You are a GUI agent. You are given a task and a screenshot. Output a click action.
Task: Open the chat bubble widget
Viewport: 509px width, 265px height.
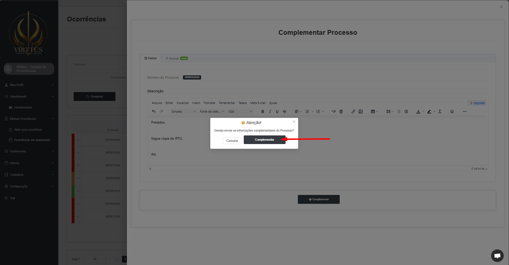tap(497, 256)
